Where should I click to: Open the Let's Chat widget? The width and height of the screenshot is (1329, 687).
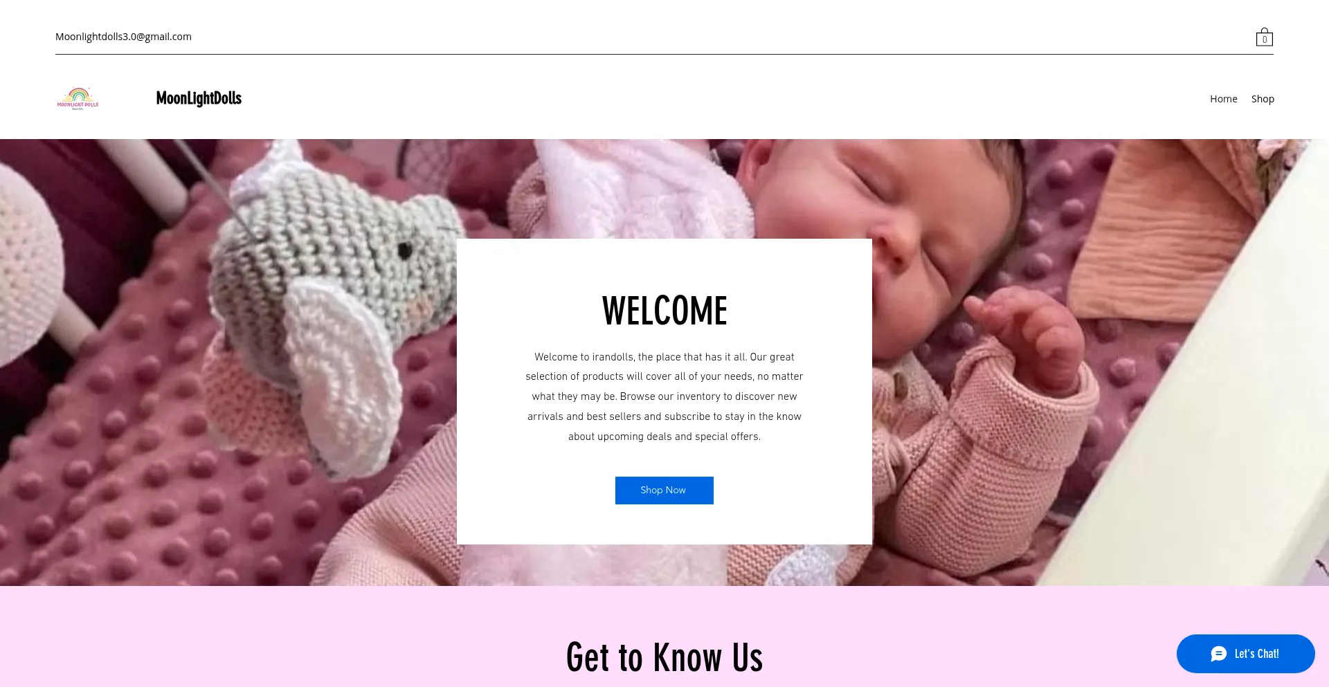click(x=1245, y=654)
